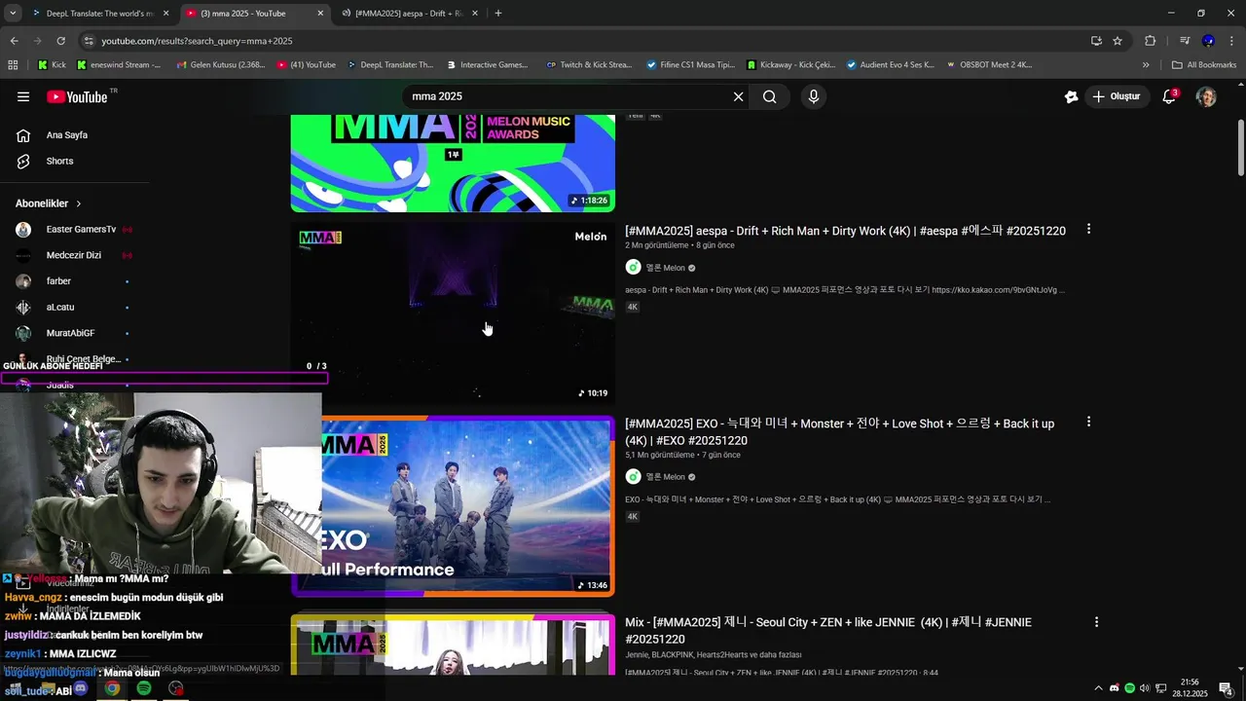This screenshot has width=1246, height=701.
Task: Open more options for EXO video
Action: tap(1088, 422)
